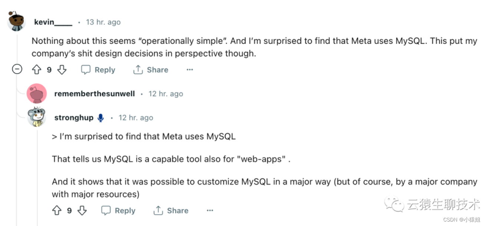This screenshot has width=486, height=226.
Task: Downvote kevin____'s comment
Action: click(x=62, y=70)
